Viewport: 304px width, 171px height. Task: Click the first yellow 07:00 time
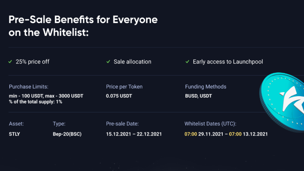pyautogui.click(x=191, y=134)
